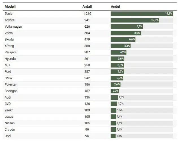
Task: Click the Zeekr row label
Action: coord(9,110)
